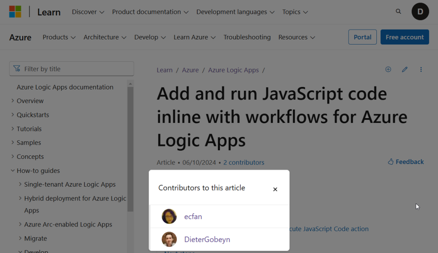Viewport: 438px width, 253px height.
Task: Click ecfan's avatar picture
Action: (169, 216)
